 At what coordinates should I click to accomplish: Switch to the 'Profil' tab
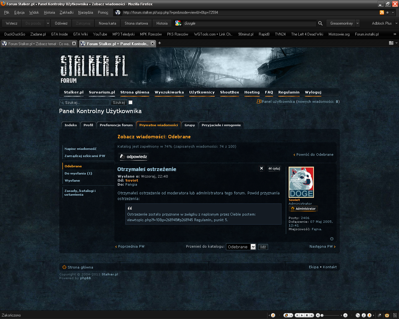tap(88, 125)
